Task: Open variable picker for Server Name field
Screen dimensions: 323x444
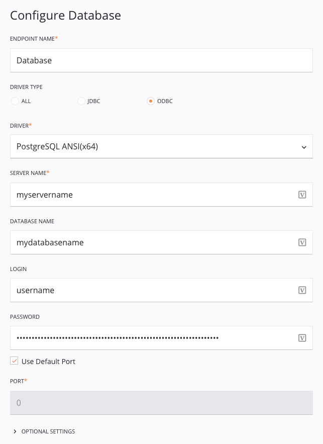Action: point(302,195)
